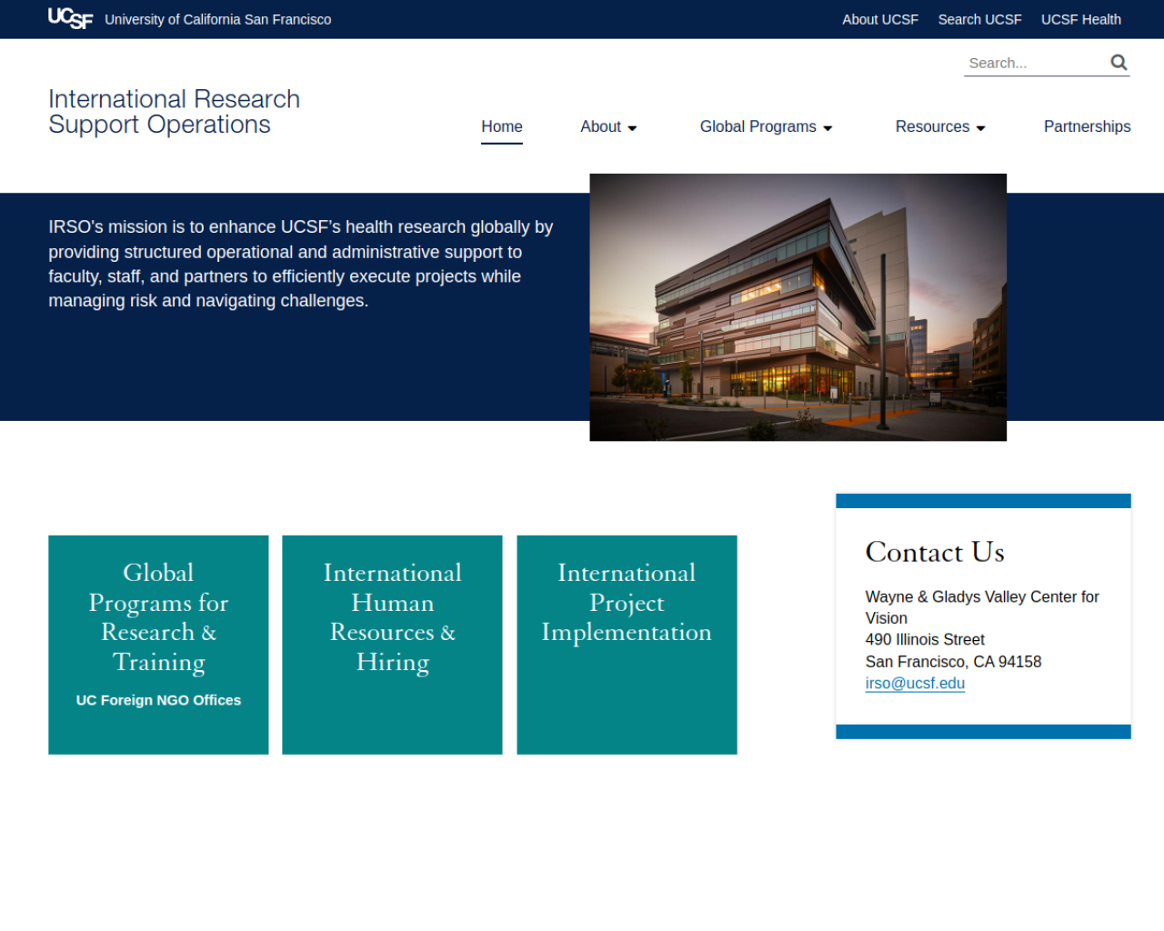Open International Human Resources & Hiring card

click(x=392, y=645)
